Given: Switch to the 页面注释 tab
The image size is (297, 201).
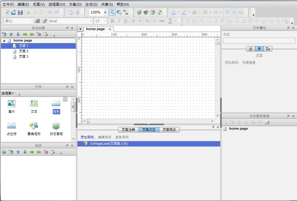Looking at the screenshot, I should 128,130.
